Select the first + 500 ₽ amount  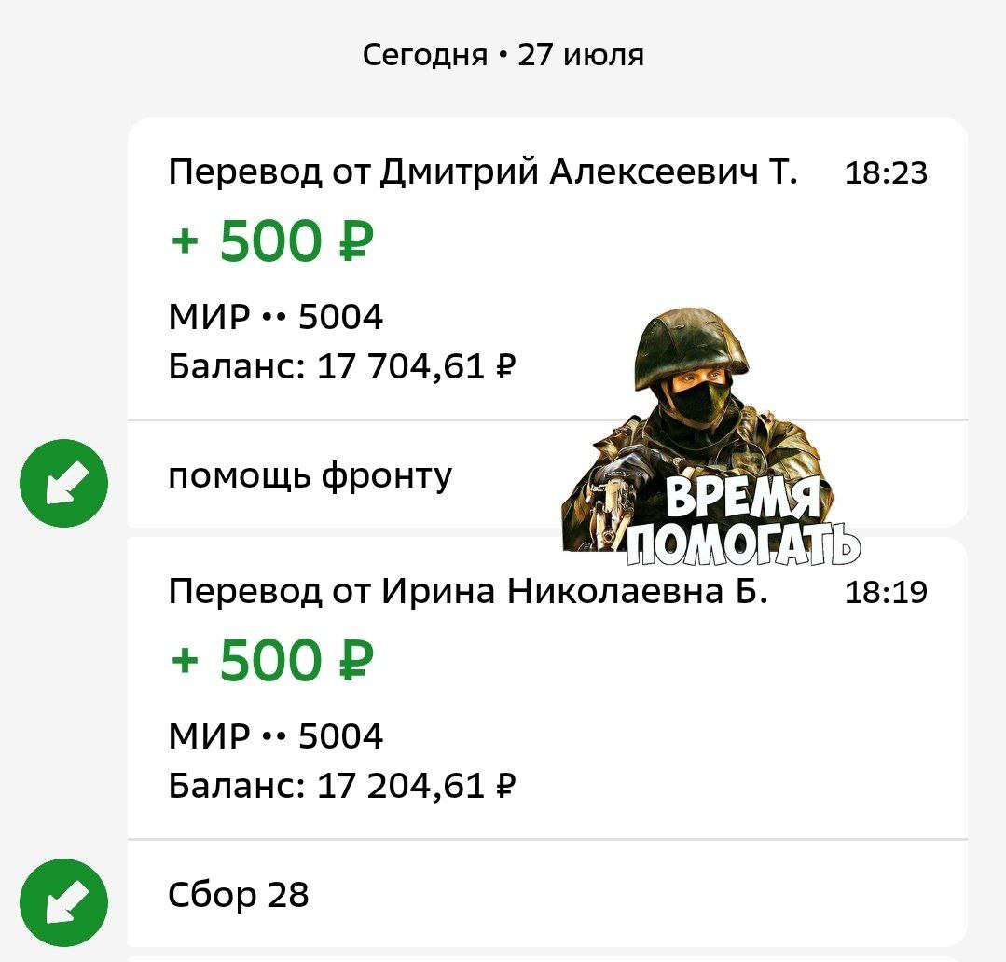tap(272, 241)
